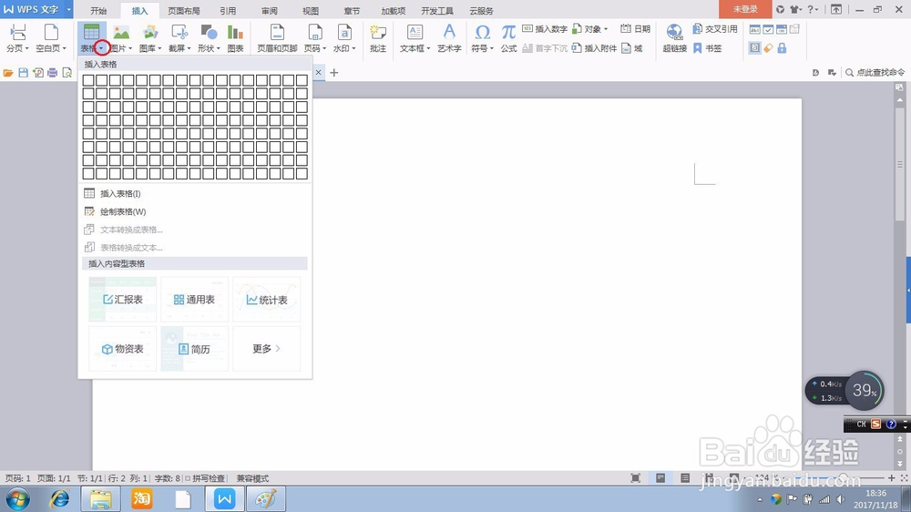The height and width of the screenshot is (512, 911).
Task: Insert a Chart (图表)
Action: tap(235, 38)
